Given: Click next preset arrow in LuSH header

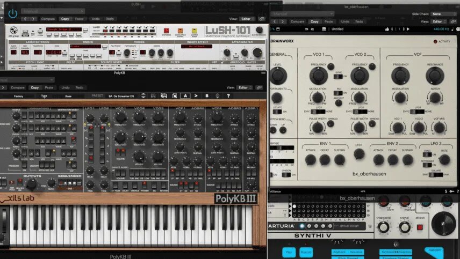Looking at the screenshot, I should [33, 19].
